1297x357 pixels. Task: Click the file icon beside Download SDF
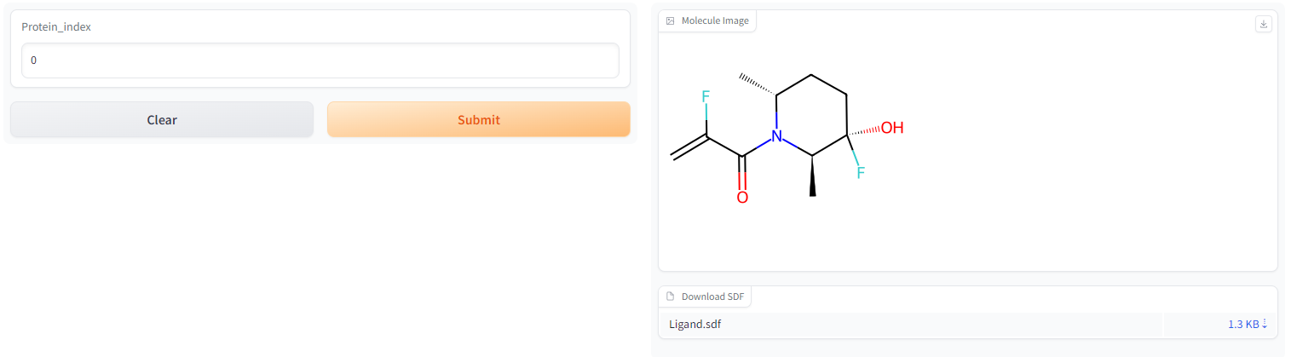click(x=671, y=297)
